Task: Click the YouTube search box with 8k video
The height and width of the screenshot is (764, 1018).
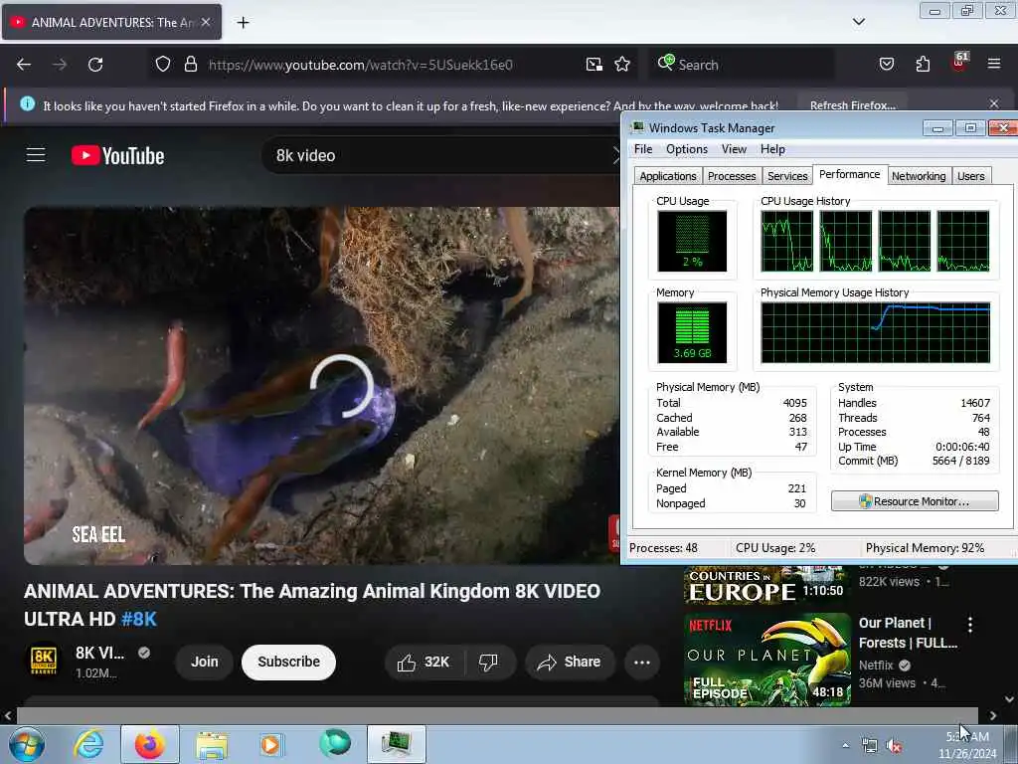Action: point(441,156)
